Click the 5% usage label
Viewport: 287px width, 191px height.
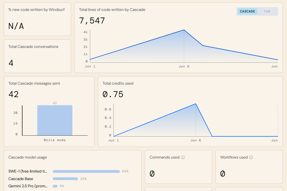(x=62, y=186)
